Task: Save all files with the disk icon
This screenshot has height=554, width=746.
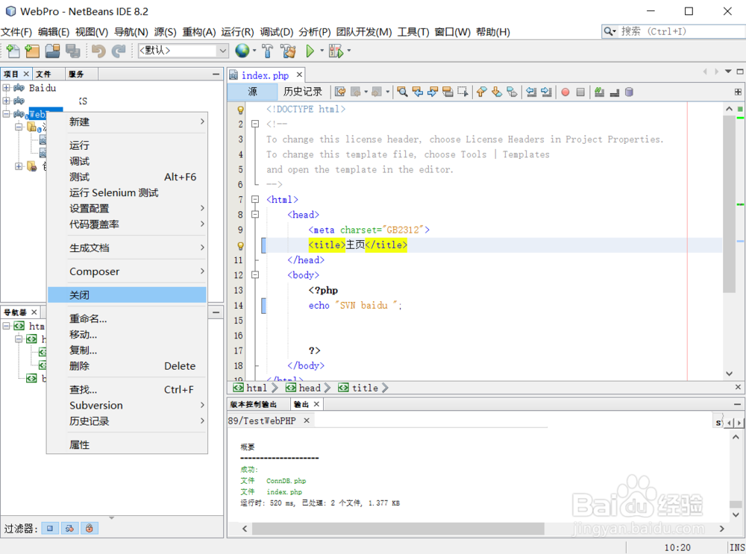Action: tap(72, 51)
